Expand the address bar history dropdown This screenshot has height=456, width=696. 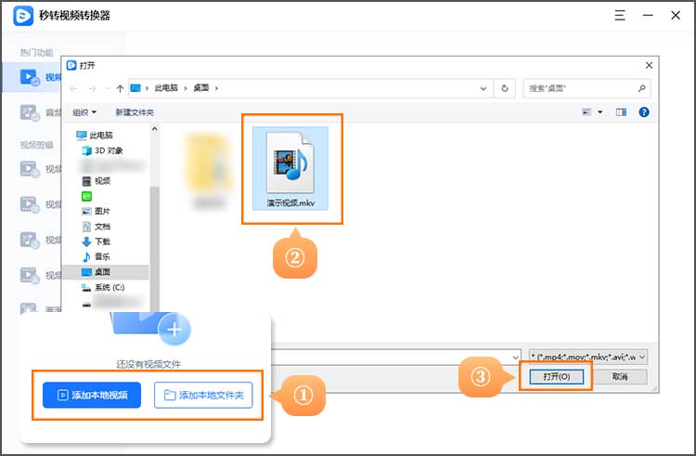(x=483, y=88)
